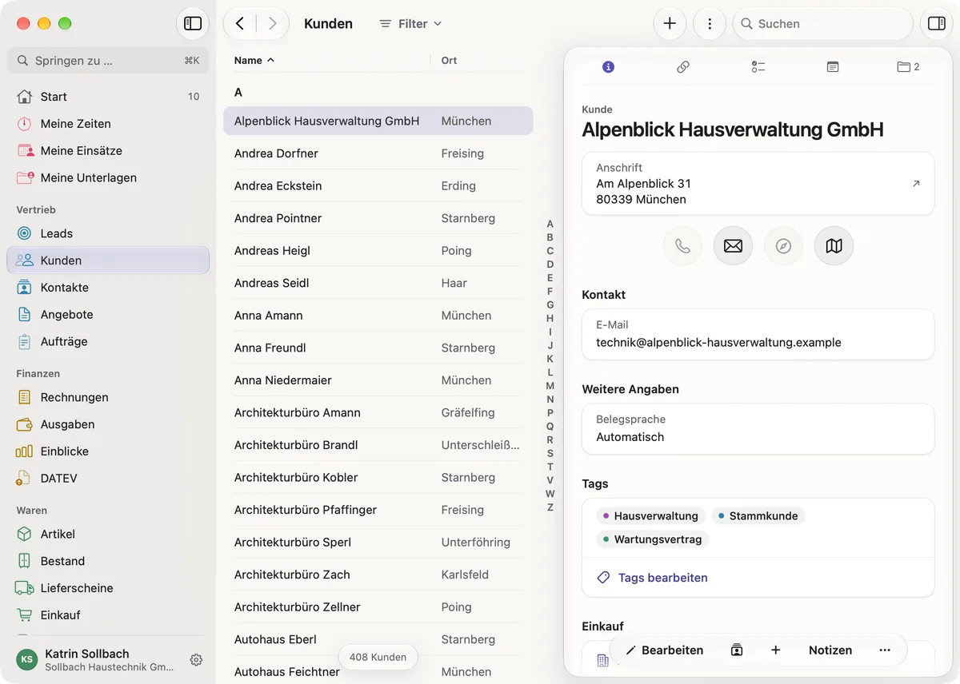The height and width of the screenshot is (684, 960).
Task: Open Einkauf in the sidebar
Action: [x=108, y=615]
